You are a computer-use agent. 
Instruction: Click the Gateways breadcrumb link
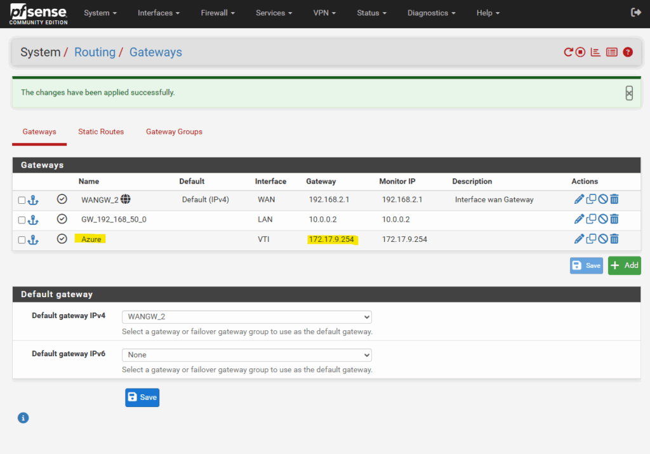(156, 52)
